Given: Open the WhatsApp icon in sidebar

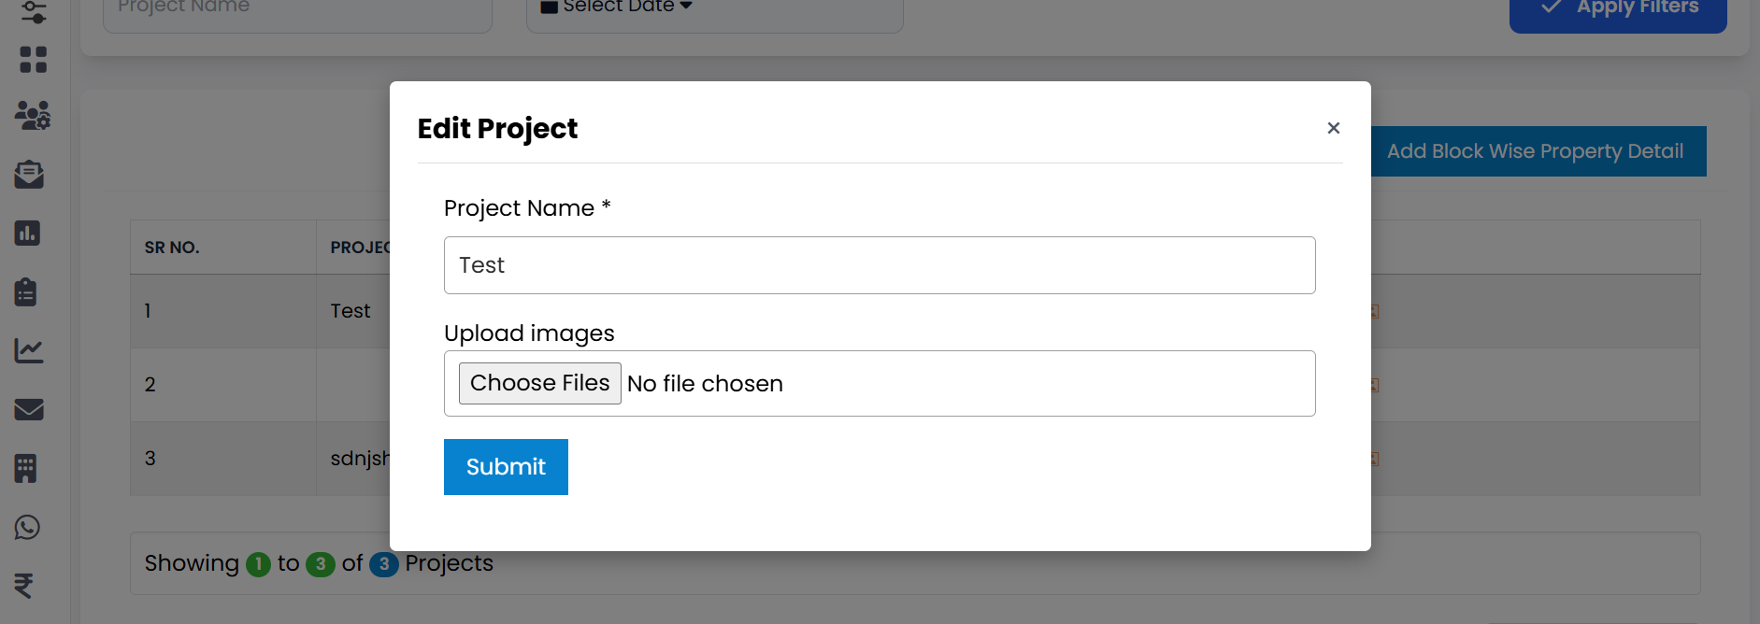Looking at the screenshot, I should pos(28,527).
